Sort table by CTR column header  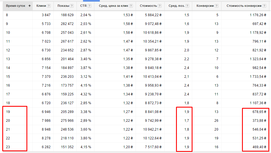point(83,6)
